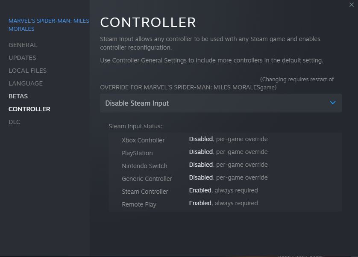Click the 'Steam Input status:' label
358x257 pixels.
pyautogui.click(x=135, y=126)
